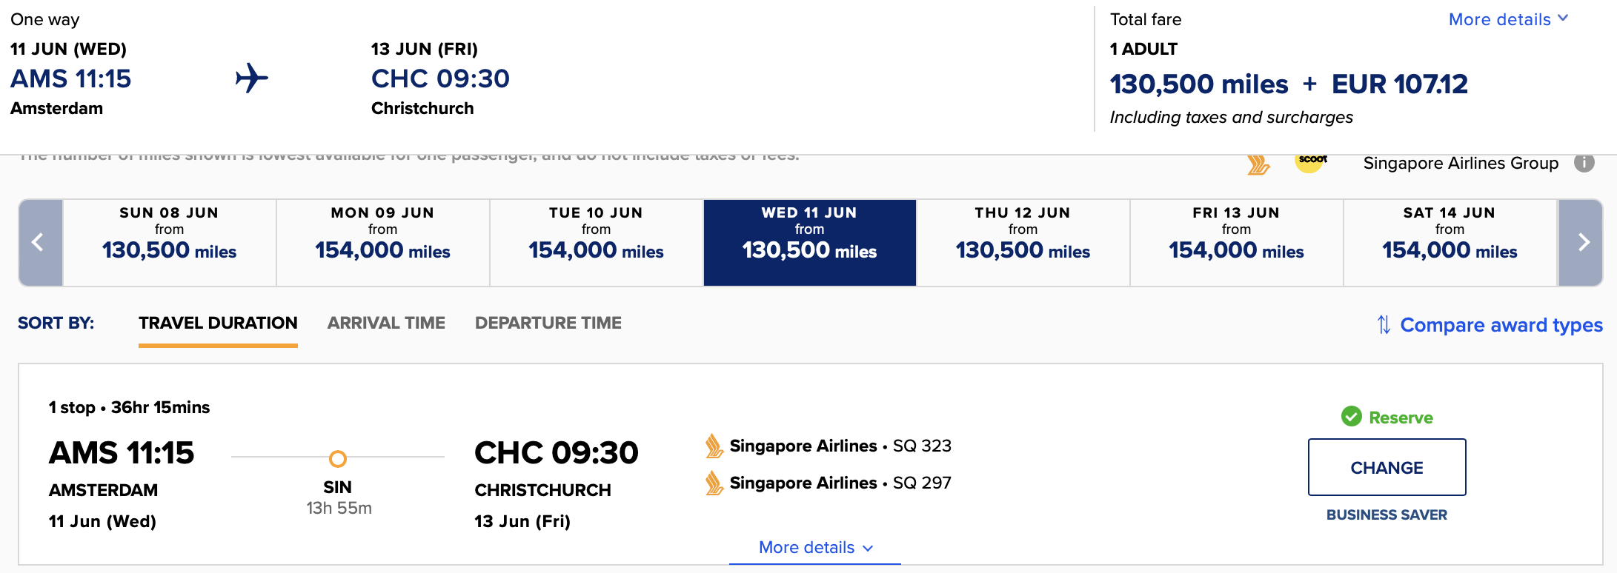The height and width of the screenshot is (573, 1617).
Task: Expand More details in Total fare header
Action: (x=1508, y=19)
